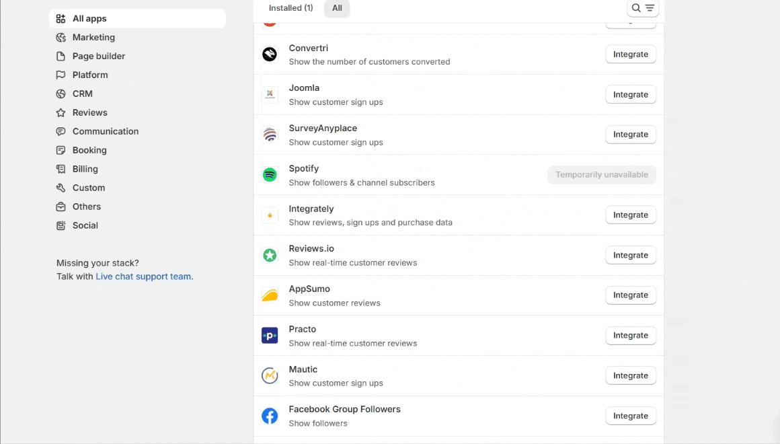Go to the Page builder category

98,57
